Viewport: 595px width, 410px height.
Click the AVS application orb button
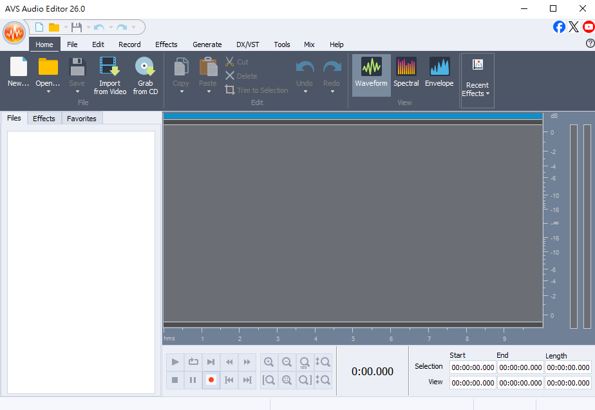click(14, 32)
